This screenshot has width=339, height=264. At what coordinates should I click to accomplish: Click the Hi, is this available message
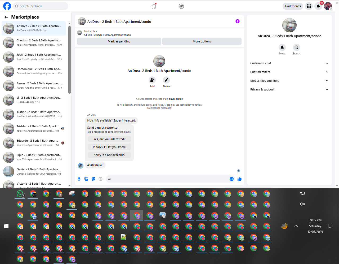pos(111,120)
